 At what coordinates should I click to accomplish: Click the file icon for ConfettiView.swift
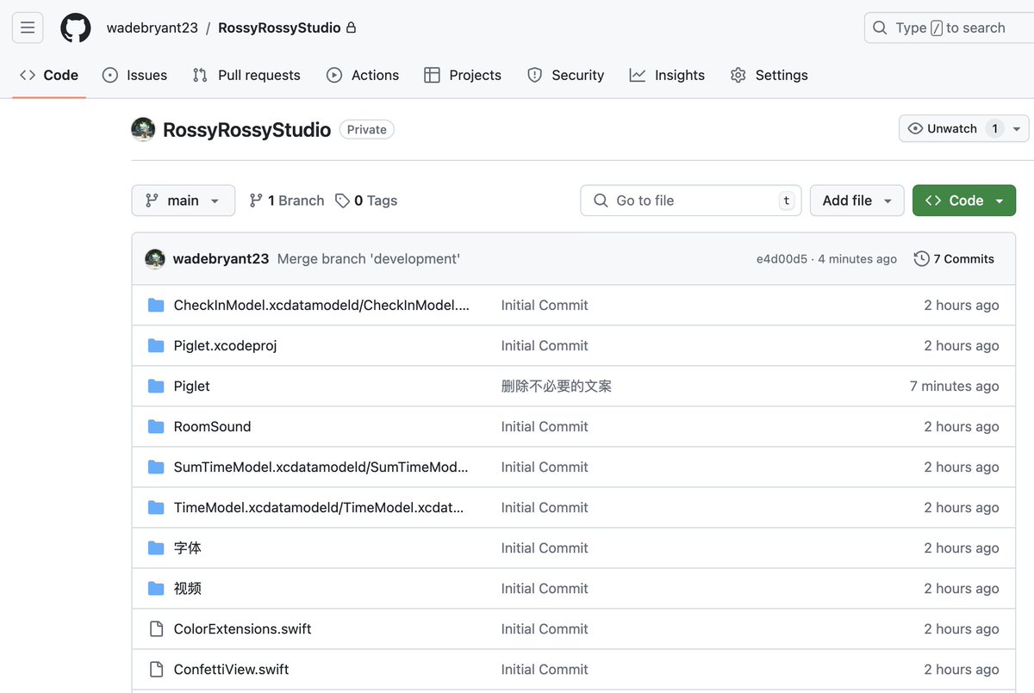tap(156, 669)
